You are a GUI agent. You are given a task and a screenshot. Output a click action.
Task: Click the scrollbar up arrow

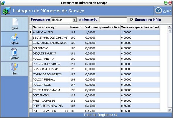tap(169, 27)
